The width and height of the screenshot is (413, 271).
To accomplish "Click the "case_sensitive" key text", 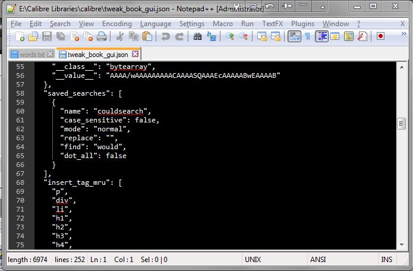I will pos(93,121).
